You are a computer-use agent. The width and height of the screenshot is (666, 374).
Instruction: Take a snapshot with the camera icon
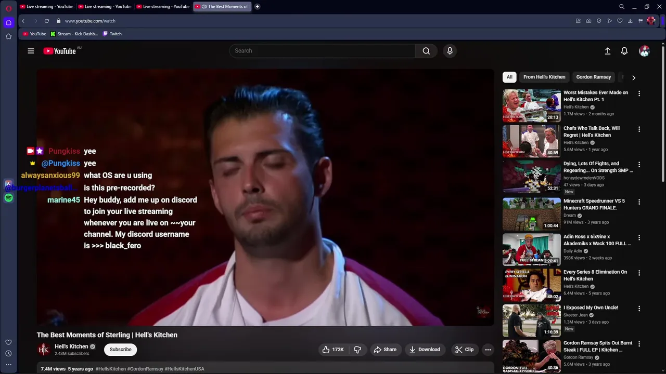pyautogui.click(x=588, y=21)
